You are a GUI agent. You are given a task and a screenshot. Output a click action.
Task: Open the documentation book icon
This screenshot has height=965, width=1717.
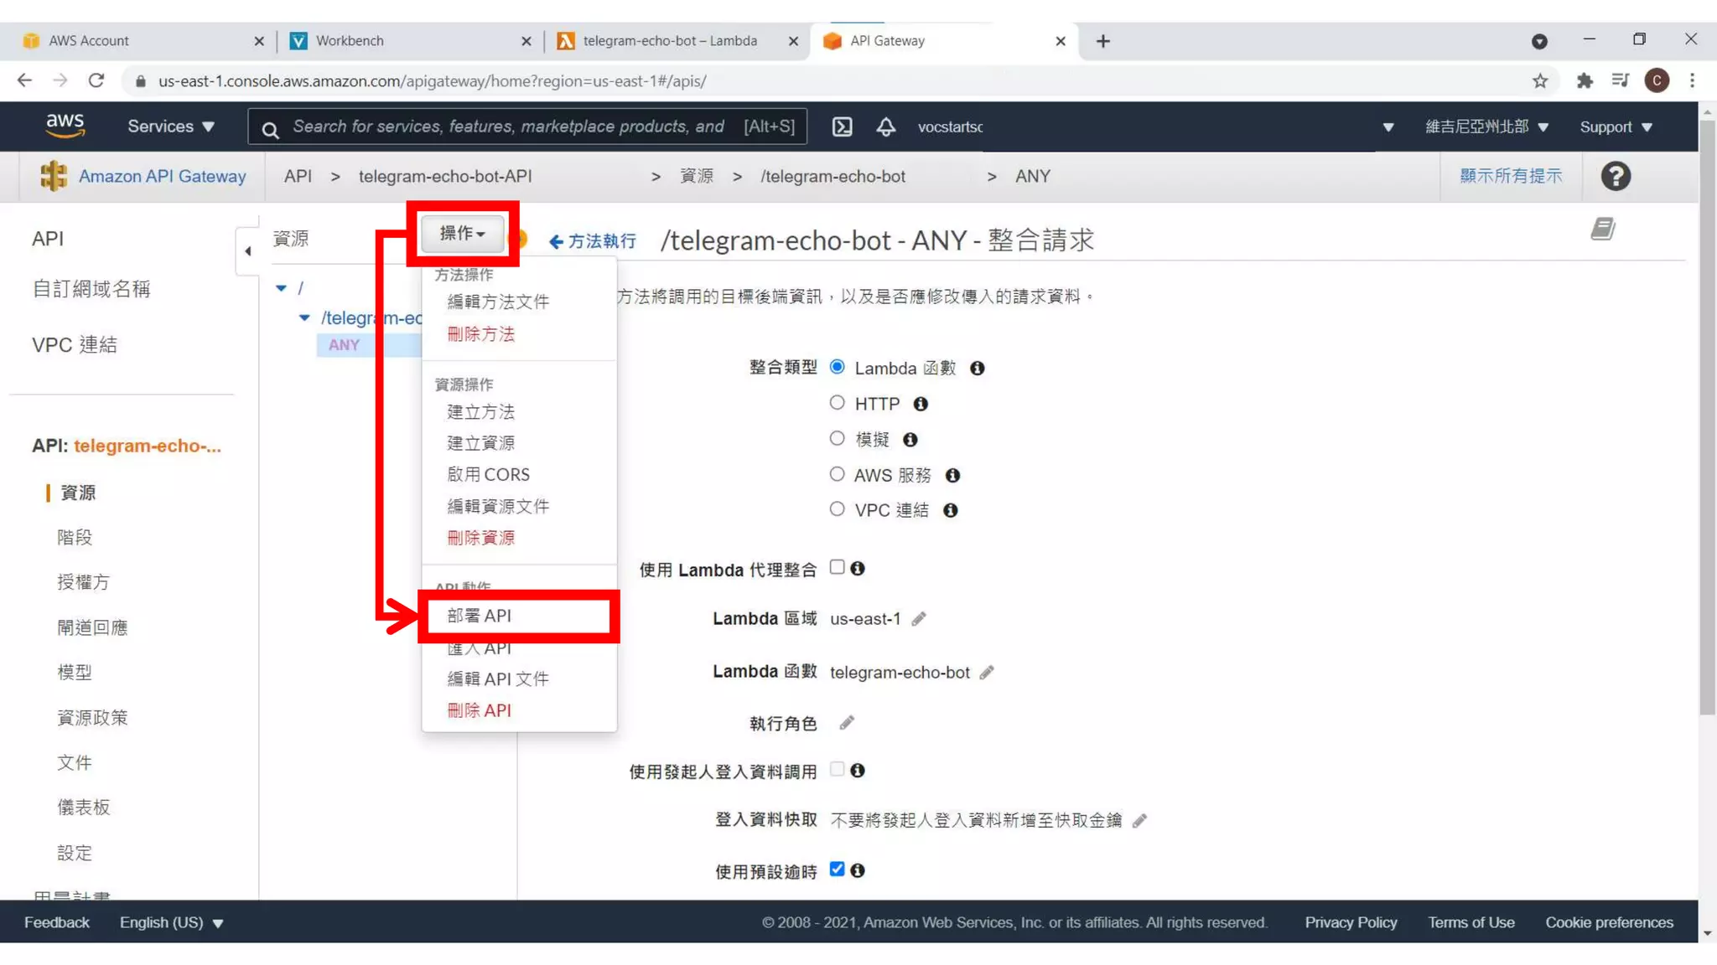(x=1602, y=229)
